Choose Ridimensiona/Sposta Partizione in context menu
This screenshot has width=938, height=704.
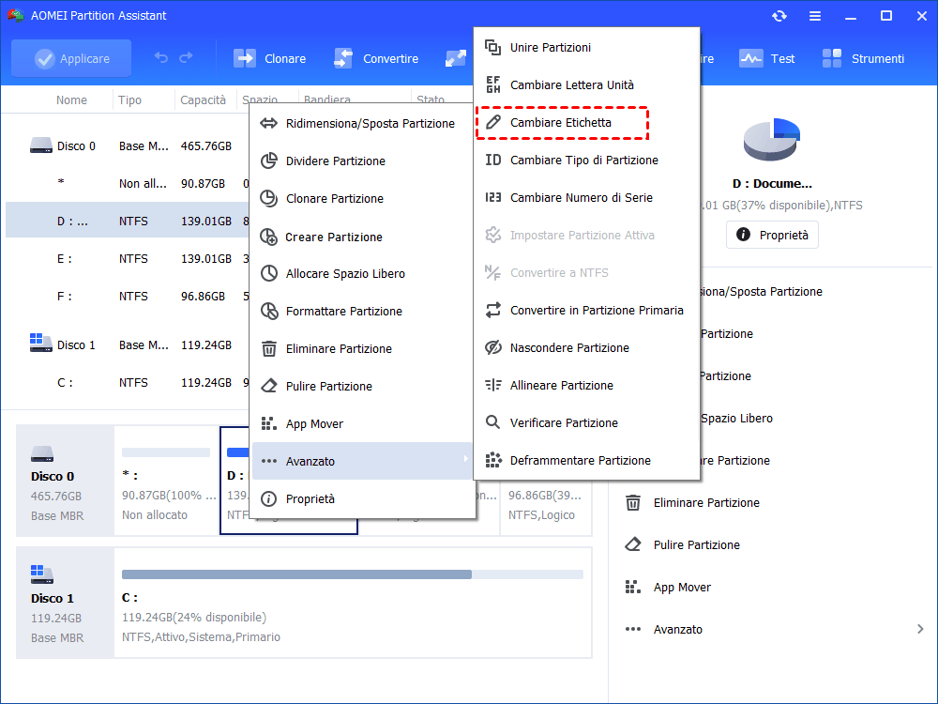[x=361, y=123]
